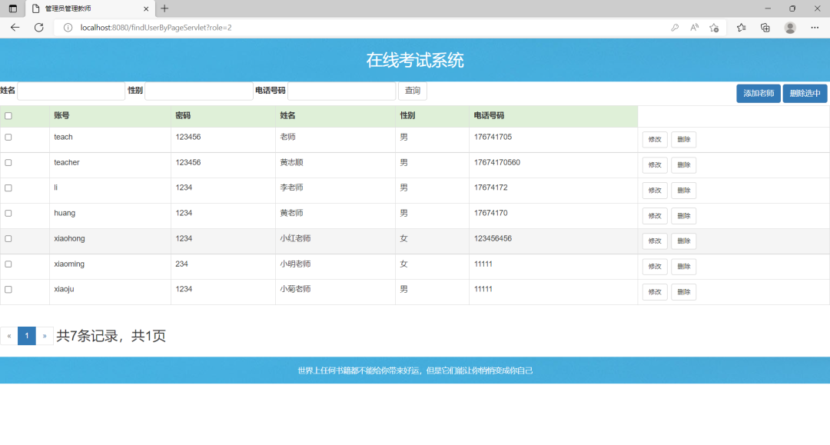Focus the 电话号码 search input
The image size is (830, 445).
pos(342,91)
